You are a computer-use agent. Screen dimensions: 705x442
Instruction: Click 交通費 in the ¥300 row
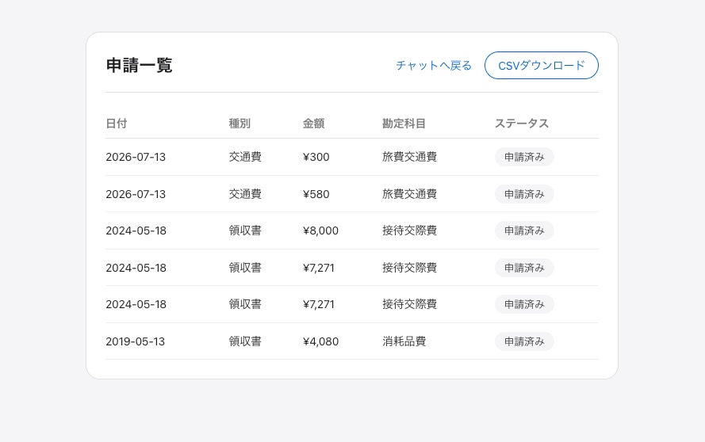point(245,157)
